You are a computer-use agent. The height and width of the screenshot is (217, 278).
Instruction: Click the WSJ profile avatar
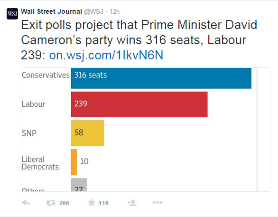(12, 14)
